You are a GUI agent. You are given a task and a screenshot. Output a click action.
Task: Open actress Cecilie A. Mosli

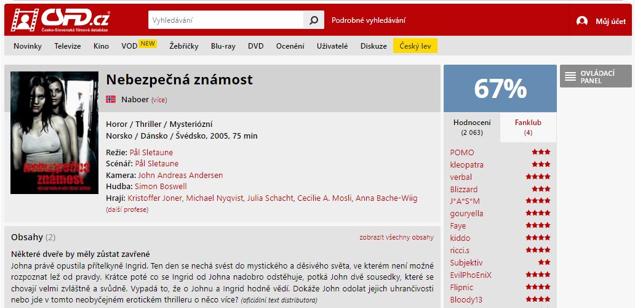(324, 198)
